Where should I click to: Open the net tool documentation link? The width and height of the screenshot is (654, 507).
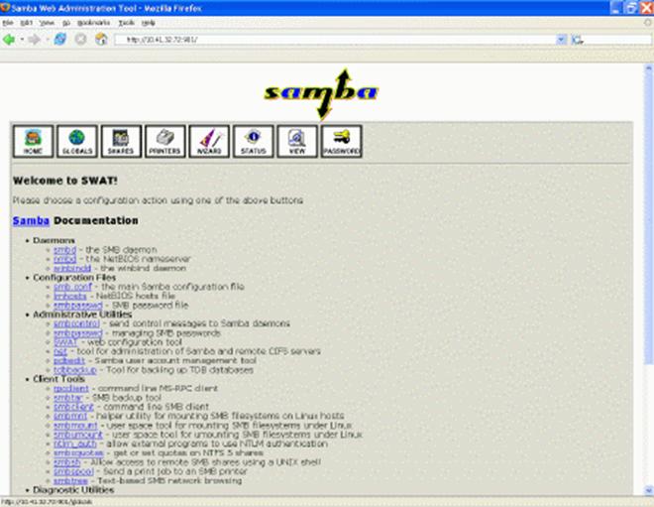[60, 351]
